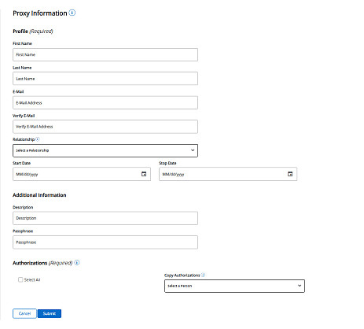Open the Select a Relationship dropdown
The image size is (364, 329).
[x=105, y=150]
